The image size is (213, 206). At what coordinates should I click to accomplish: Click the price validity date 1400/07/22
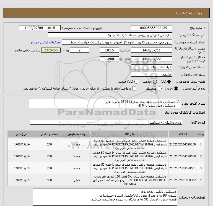pyautogui.click(x=152, y=59)
